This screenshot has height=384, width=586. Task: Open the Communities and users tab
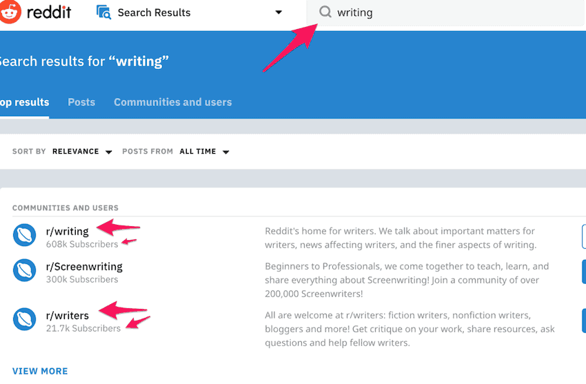[172, 102]
